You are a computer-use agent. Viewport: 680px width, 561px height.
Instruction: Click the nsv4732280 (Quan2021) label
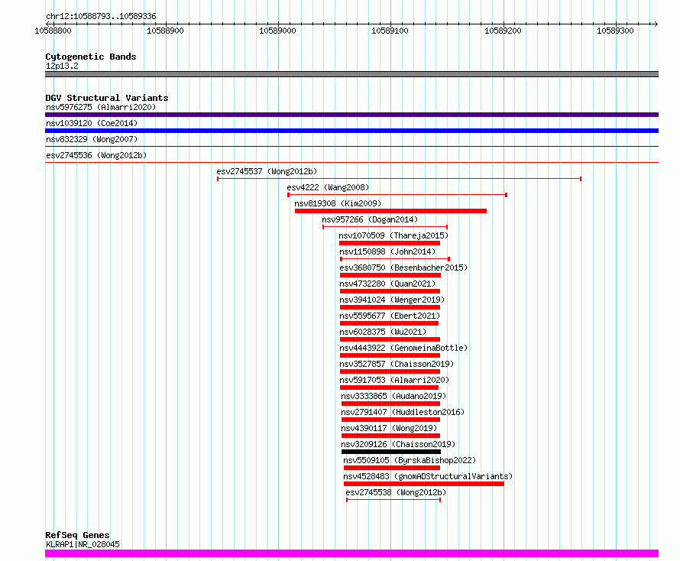(387, 284)
